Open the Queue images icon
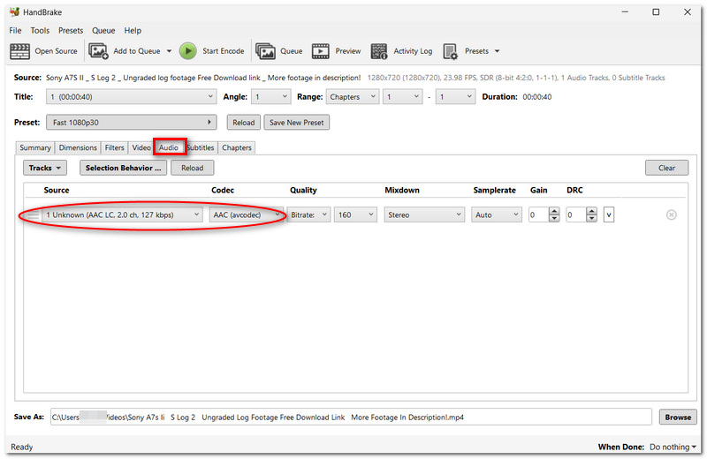The image size is (707, 459). click(265, 51)
